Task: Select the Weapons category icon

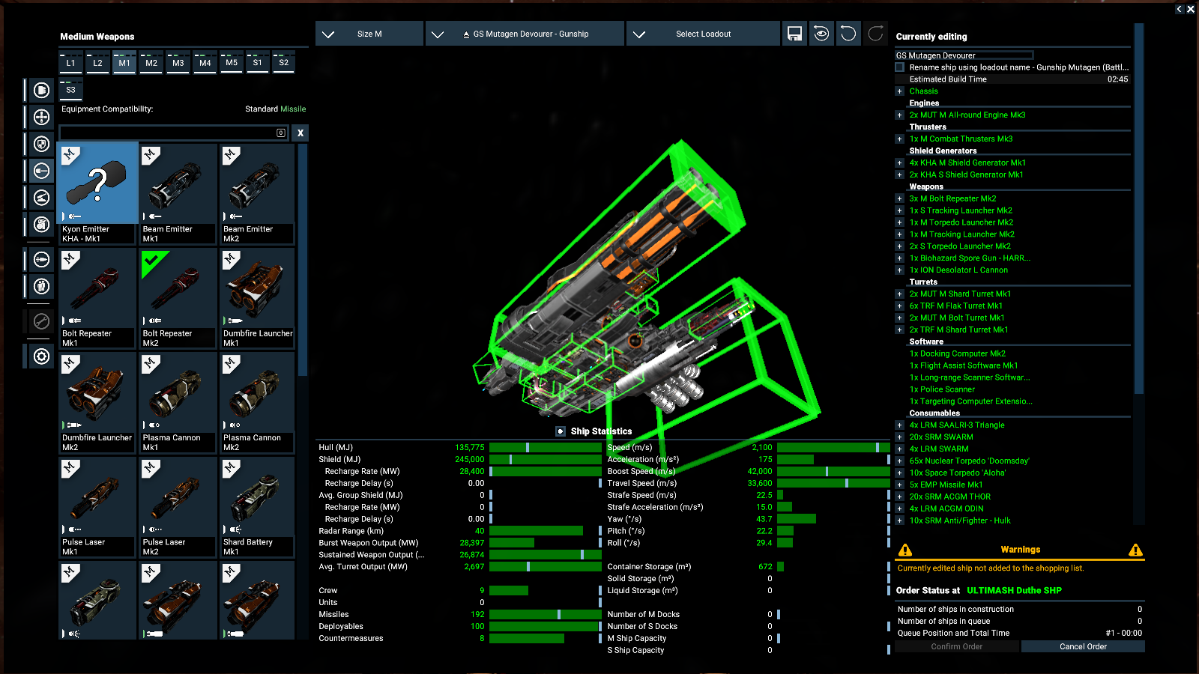Action: point(42,171)
